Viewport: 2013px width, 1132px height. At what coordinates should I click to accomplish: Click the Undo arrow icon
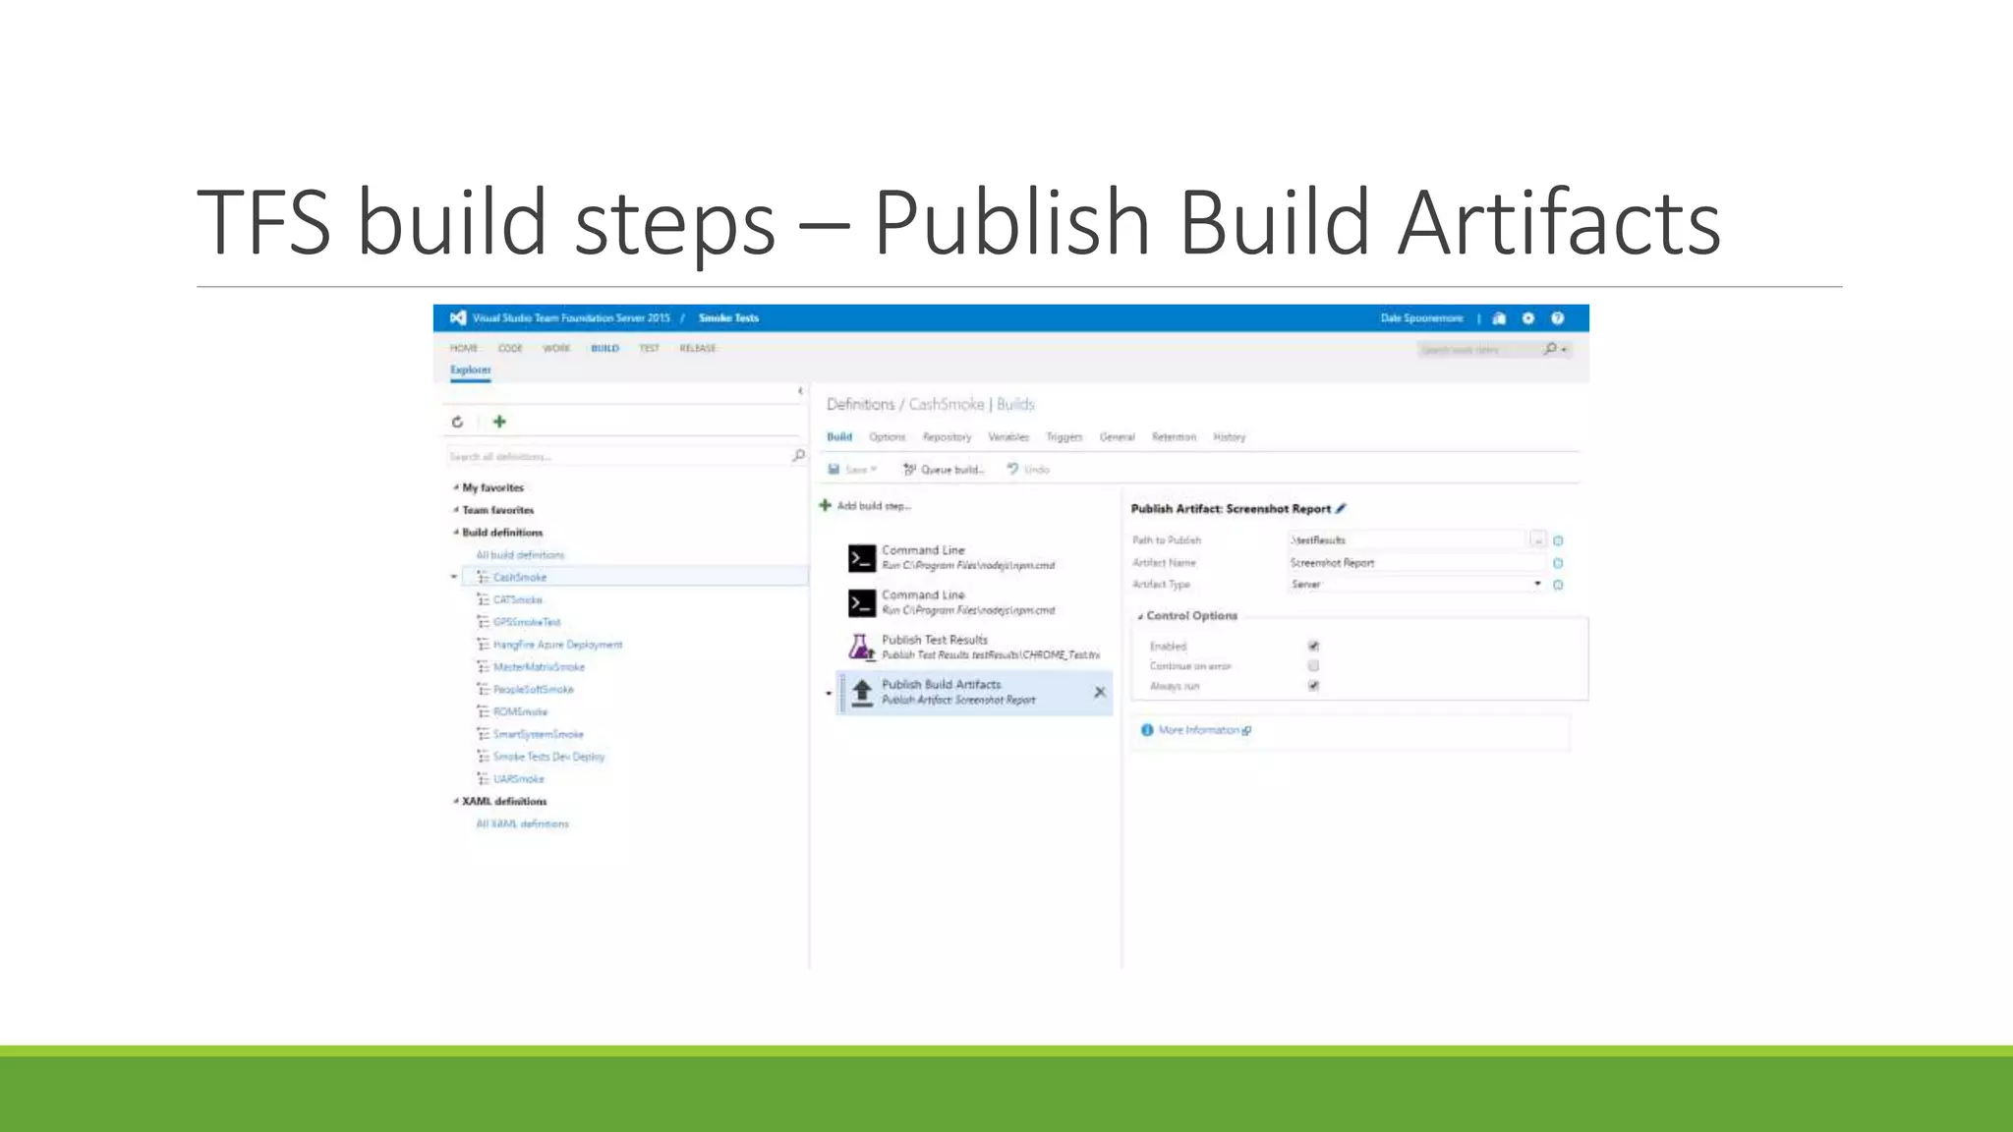(x=1012, y=469)
